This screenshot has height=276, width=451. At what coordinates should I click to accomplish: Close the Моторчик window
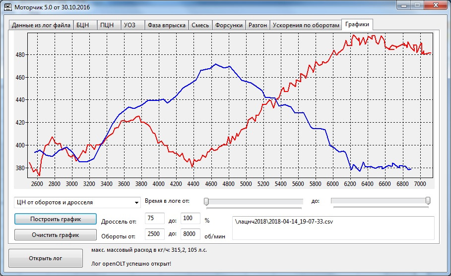436,5
